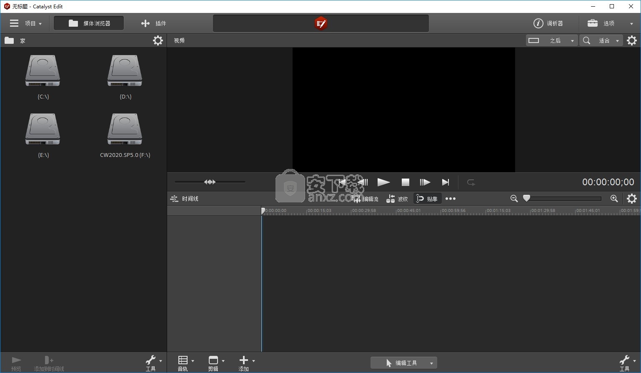
Task: Zoom in the timeline
Action: point(614,199)
